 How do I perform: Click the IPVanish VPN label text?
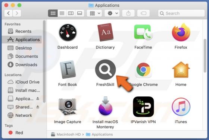pos(143,122)
